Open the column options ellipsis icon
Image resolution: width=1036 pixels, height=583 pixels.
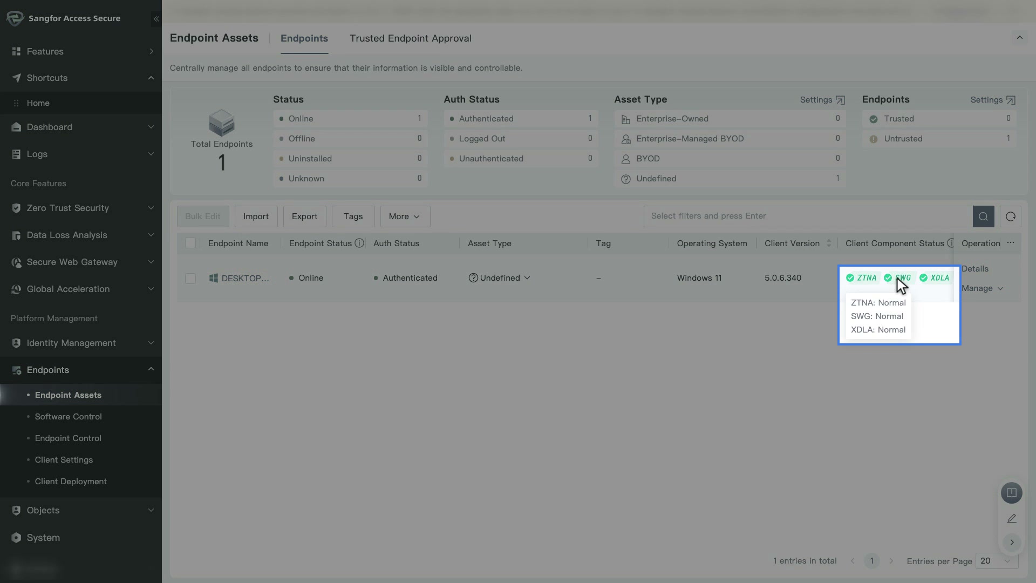(1011, 243)
